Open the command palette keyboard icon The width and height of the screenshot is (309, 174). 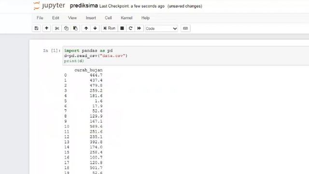tap(185, 28)
